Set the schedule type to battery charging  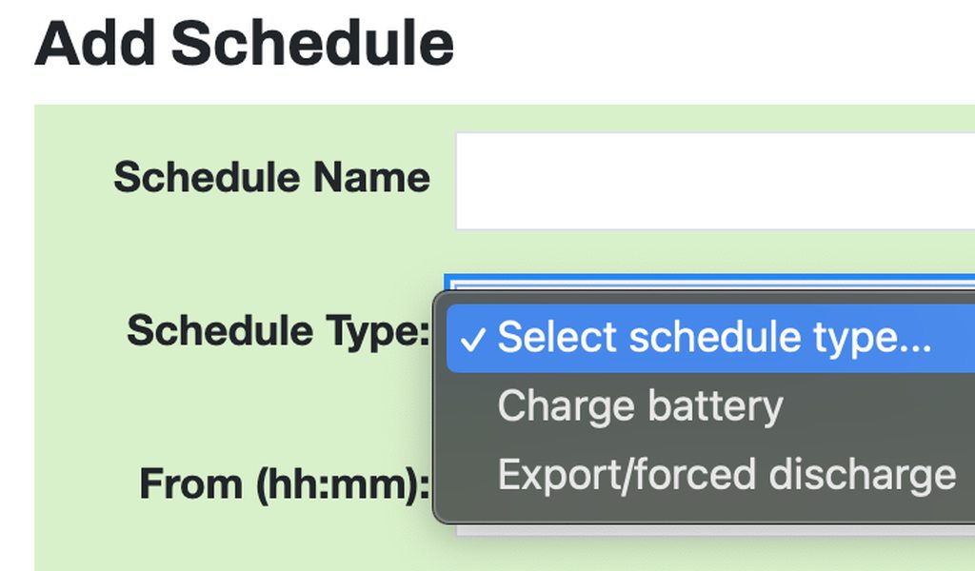640,406
